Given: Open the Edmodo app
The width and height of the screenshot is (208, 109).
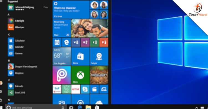Looking at the screenshot, I should coord(16,86).
